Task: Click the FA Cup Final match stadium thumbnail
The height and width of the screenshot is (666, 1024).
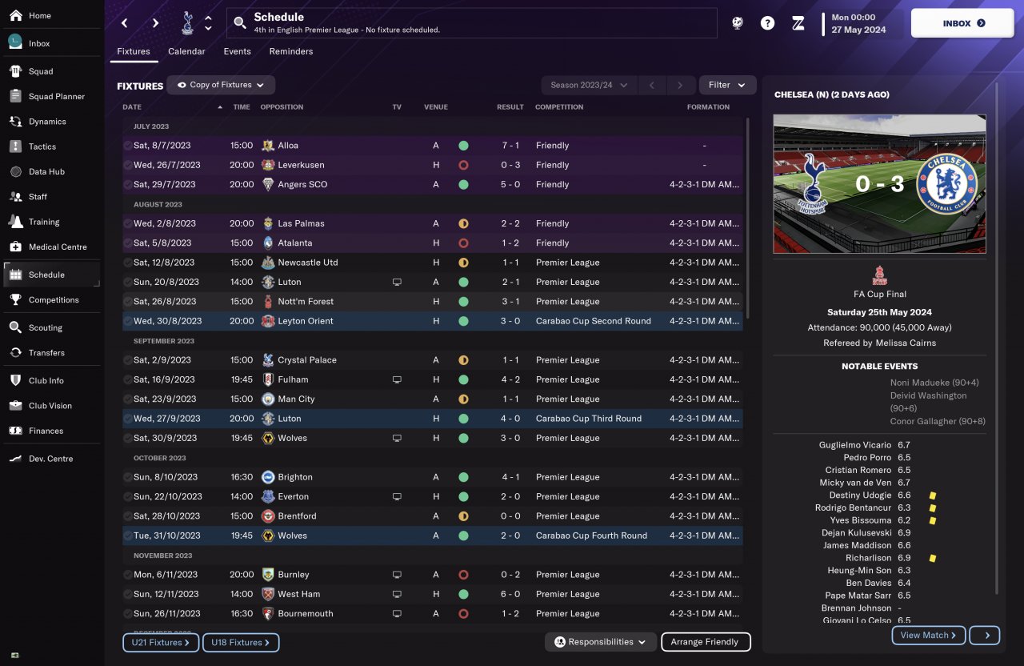Action: [x=879, y=184]
